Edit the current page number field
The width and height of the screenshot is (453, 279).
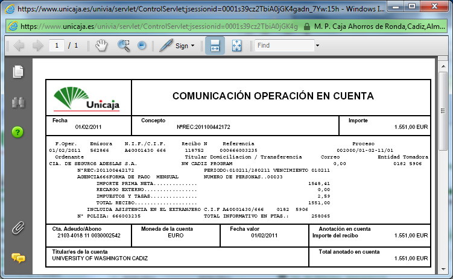(57, 45)
